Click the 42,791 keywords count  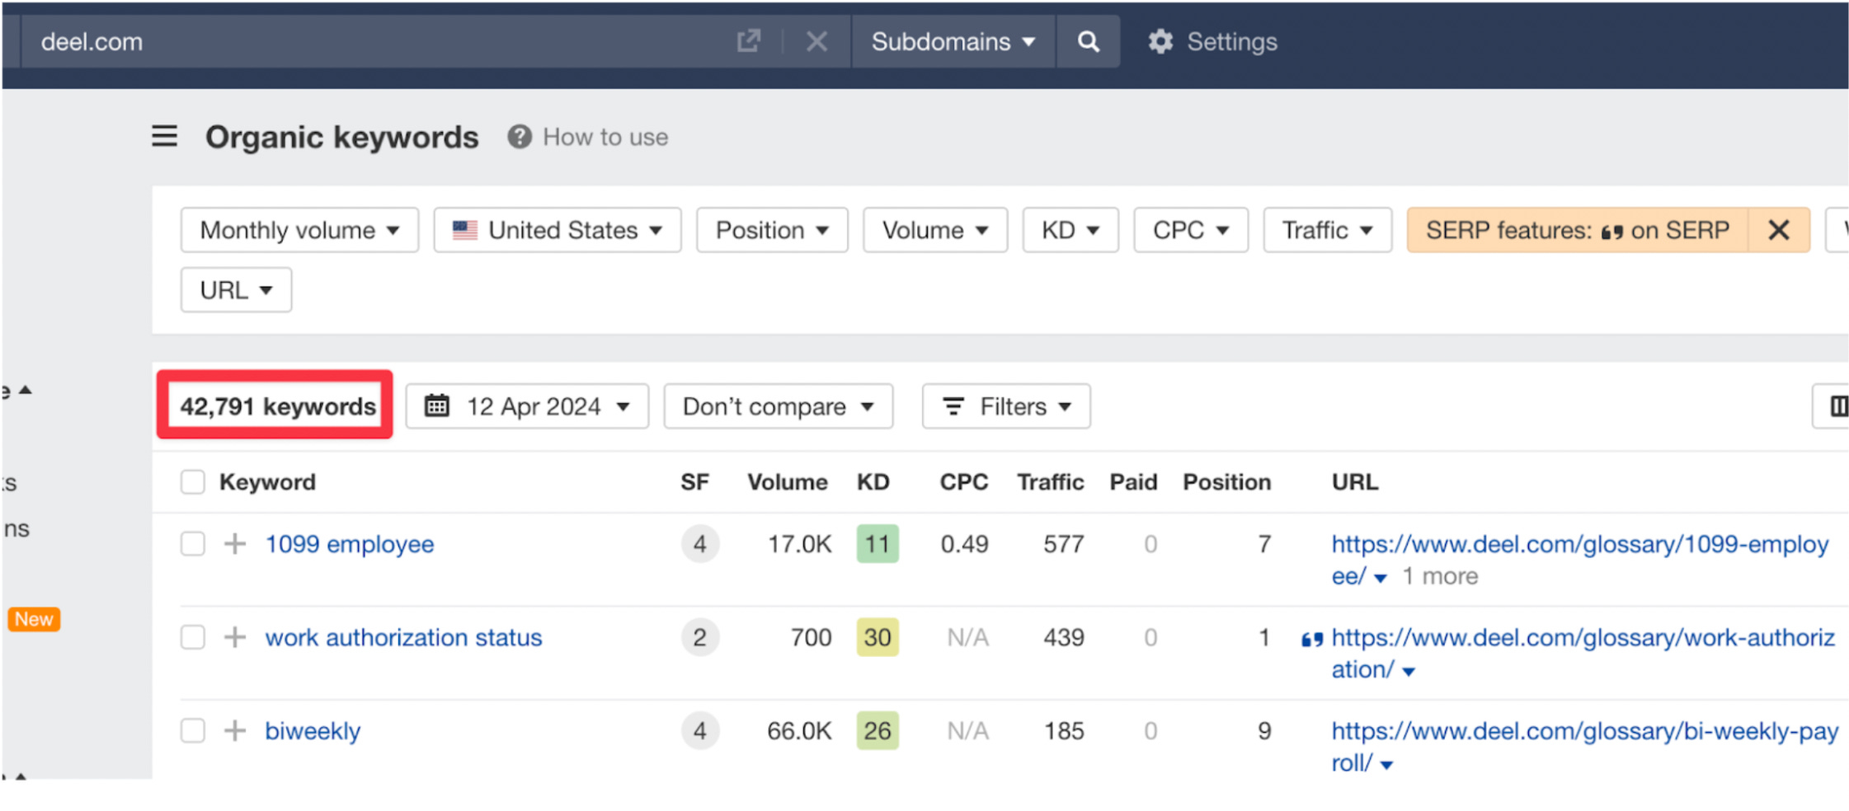pos(278,406)
